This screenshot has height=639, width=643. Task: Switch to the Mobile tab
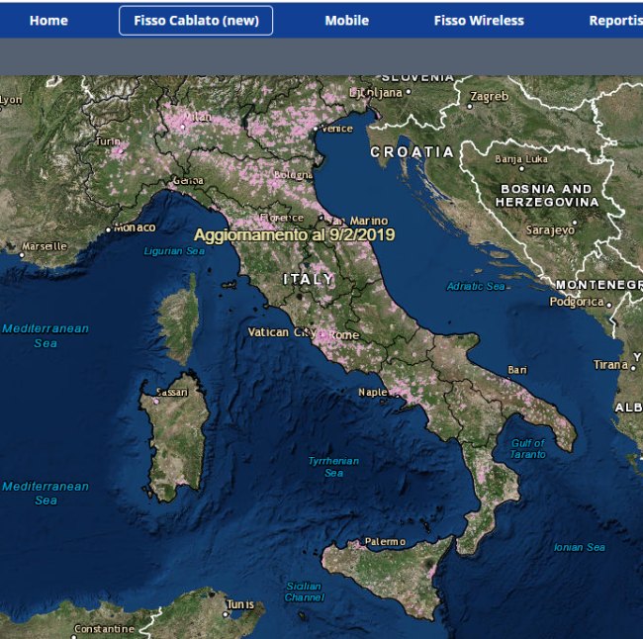coord(346,20)
